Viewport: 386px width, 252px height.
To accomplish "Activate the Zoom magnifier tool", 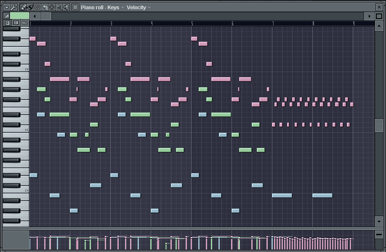I will 59,7.
